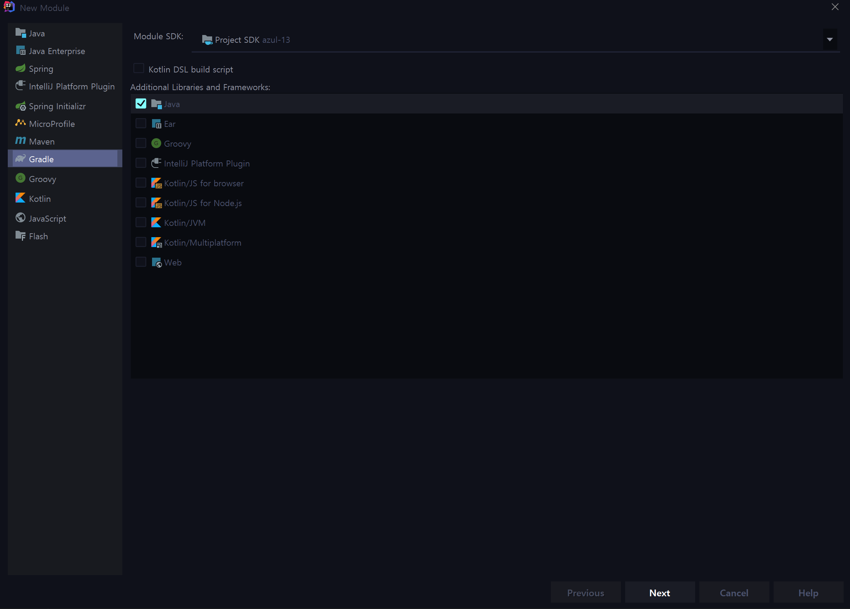
Task: Select IntelliJ Platform Plugin in sidebar
Action: point(71,87)
